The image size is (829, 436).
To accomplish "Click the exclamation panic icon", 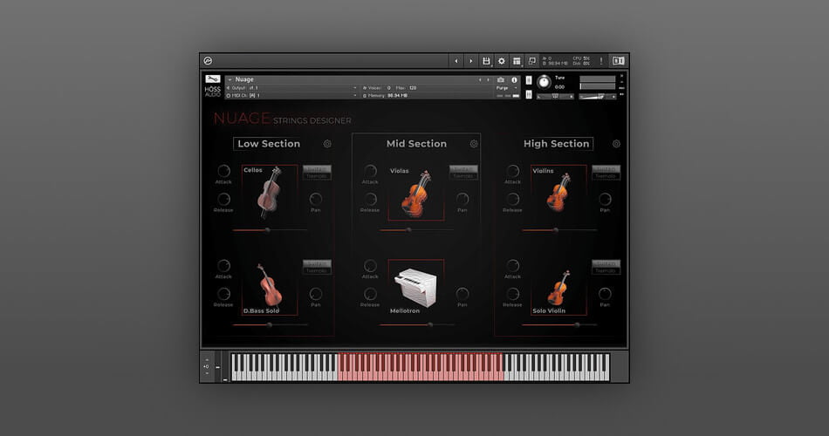I will pyautogui.click(x=601, y=61).
